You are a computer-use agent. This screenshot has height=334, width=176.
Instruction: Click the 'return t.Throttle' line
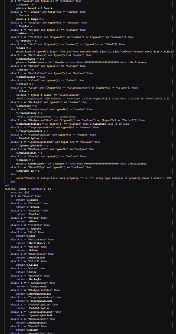(x=29, y=229)
